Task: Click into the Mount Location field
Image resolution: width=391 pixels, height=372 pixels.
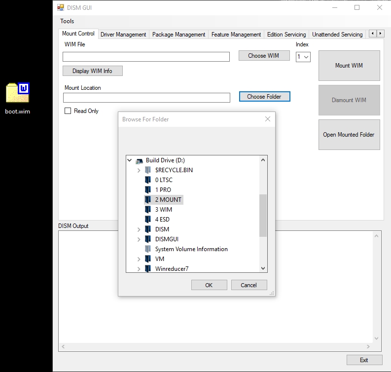Action: [x=146, y=98]
